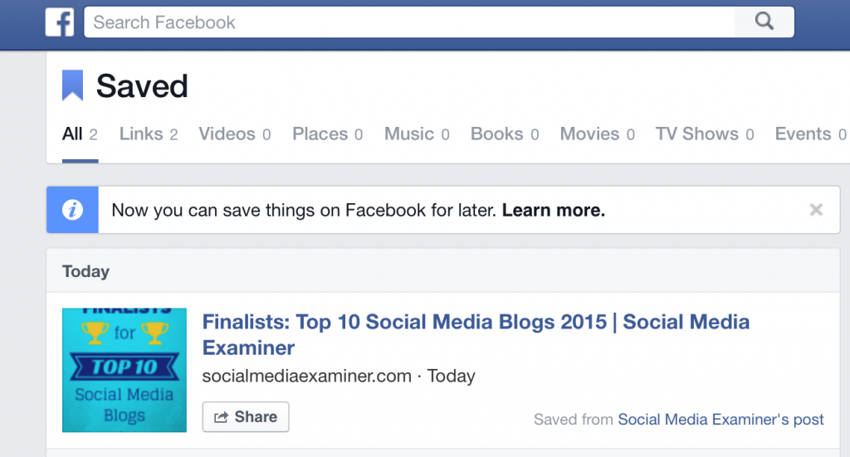Select the Places tab
850x457 pixels.
327,134
